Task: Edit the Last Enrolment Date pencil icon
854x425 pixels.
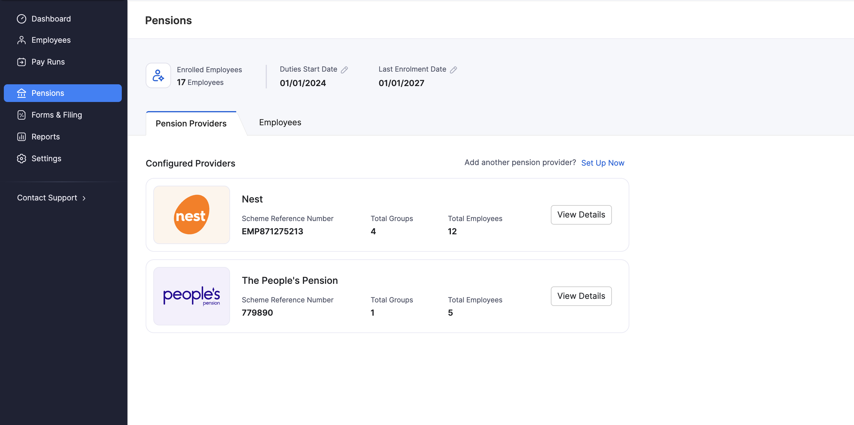Action: click(454, 70)
